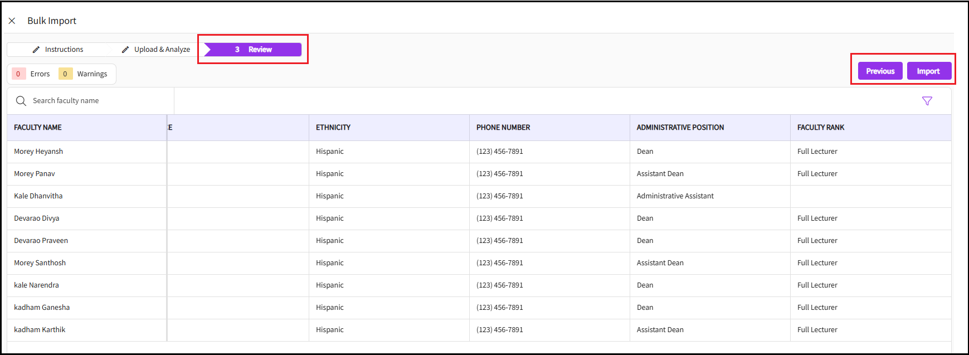Select the Review step tab
Screen dimensions: 969x355
pos(253,50)
